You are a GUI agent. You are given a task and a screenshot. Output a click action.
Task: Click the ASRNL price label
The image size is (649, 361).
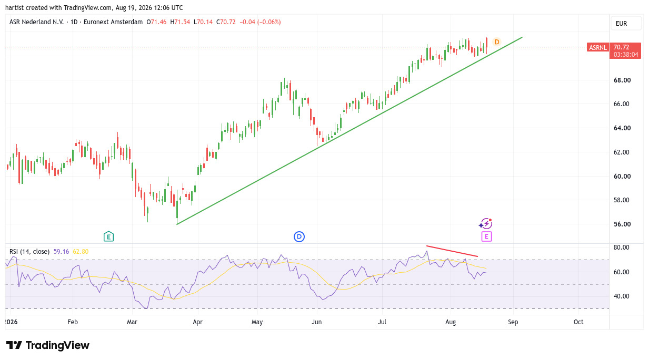click(597, 47)
